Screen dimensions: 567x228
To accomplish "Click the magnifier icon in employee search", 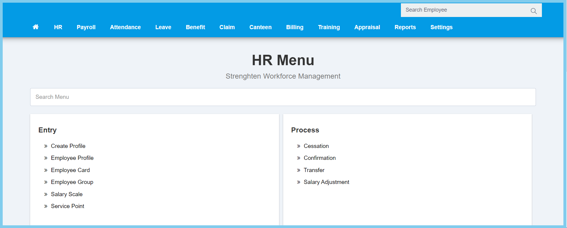I will 534,11.
